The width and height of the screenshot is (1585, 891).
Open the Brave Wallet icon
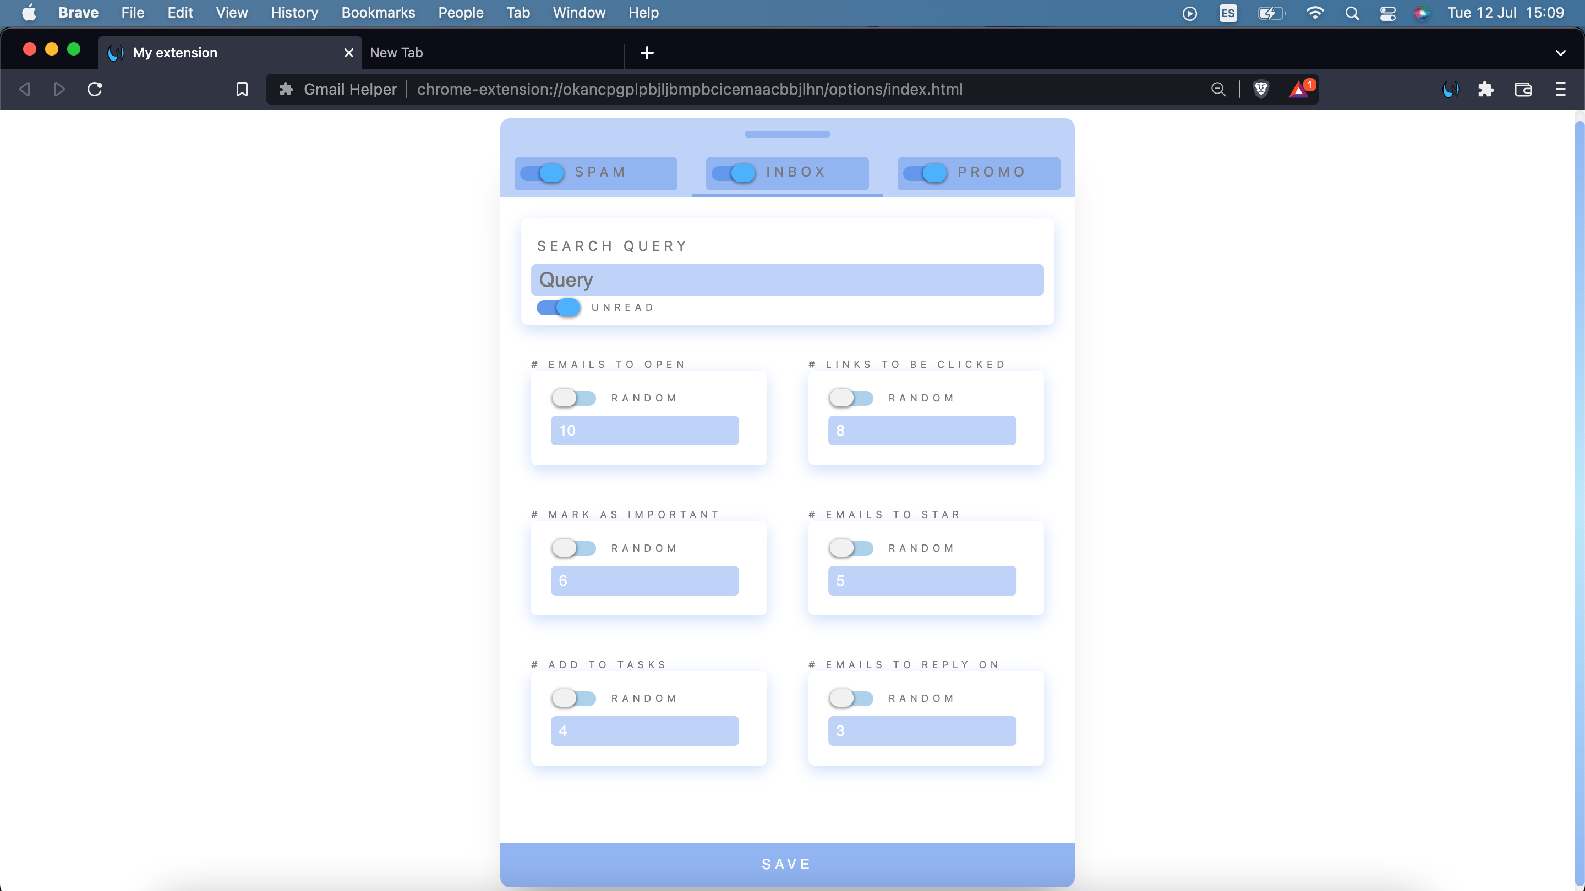1523,89
